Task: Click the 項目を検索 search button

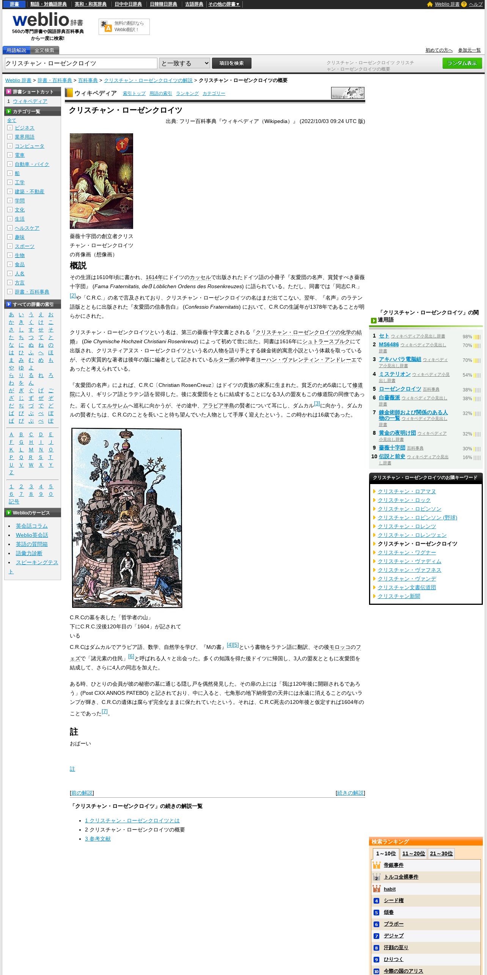Action: click(232, 63)
